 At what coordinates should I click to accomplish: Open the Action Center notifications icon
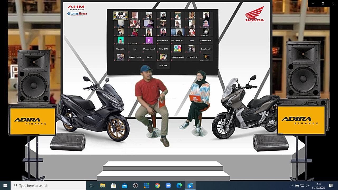click(x=331, y=186)
